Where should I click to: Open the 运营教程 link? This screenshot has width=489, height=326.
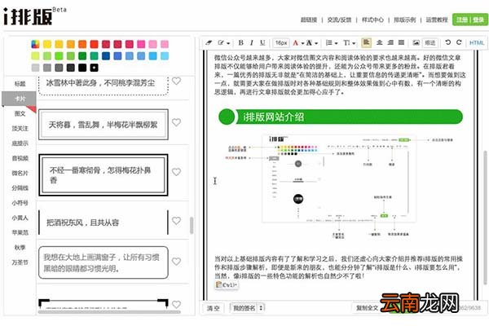pos(437,20)
